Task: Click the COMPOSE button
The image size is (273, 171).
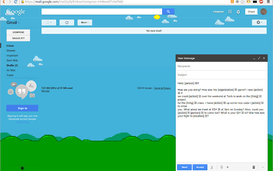Action: pyautogui.click(x=18, y=32)
